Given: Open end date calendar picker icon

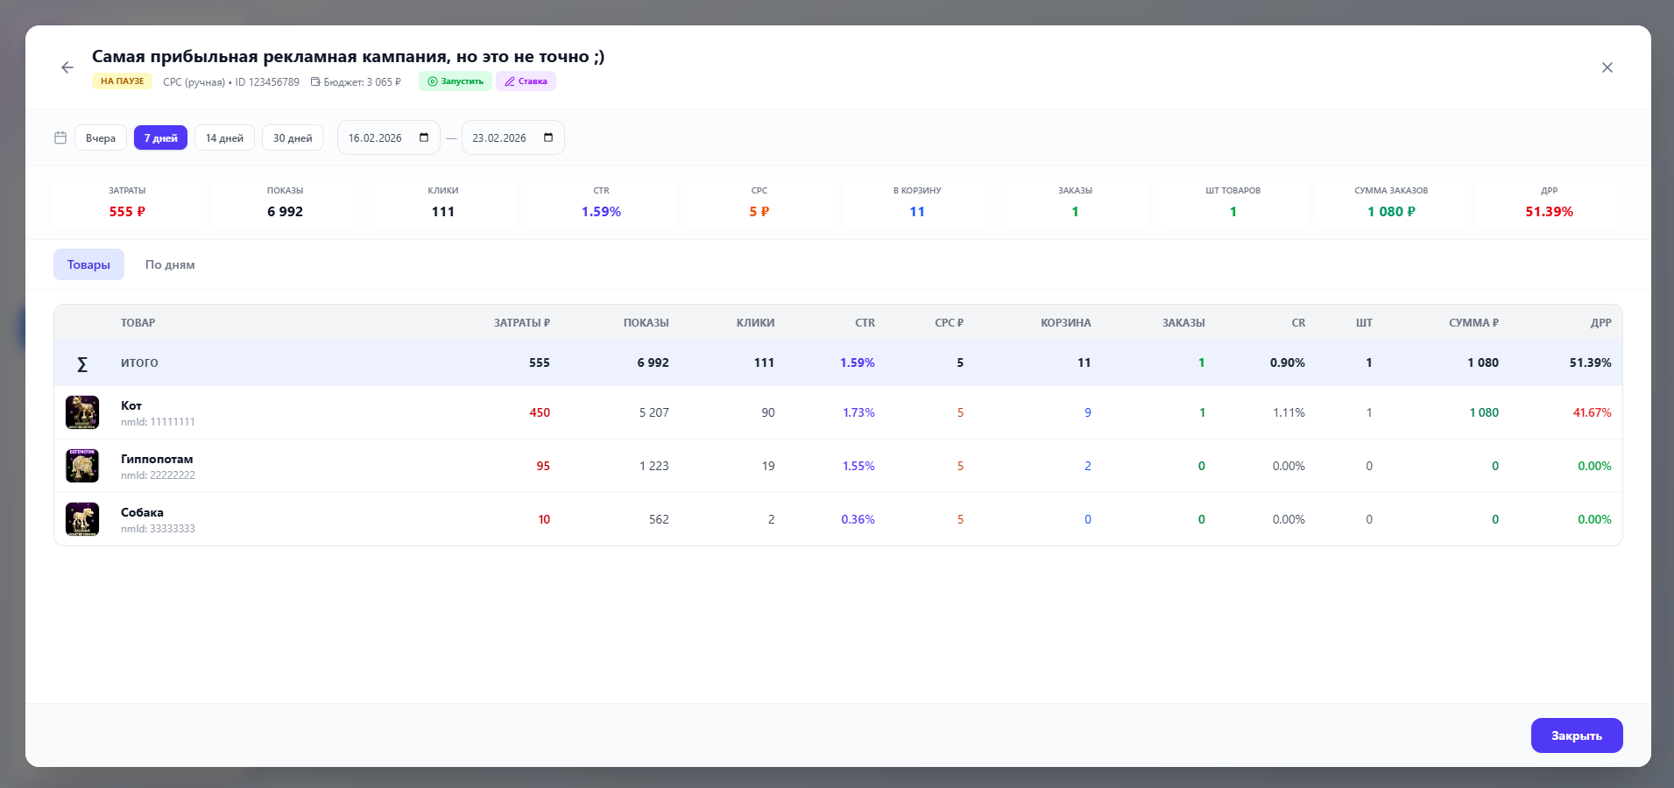Looking at the screenshot, I should pyautogui.click(x=548, y=137).
